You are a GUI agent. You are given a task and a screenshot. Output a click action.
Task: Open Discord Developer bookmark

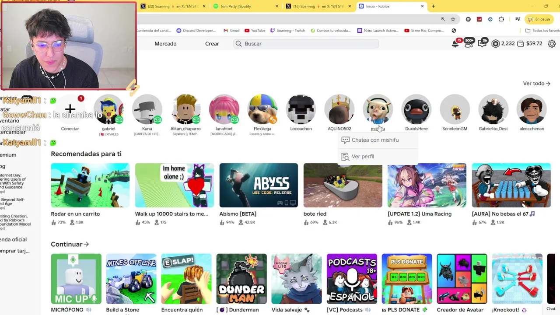[x=196, y=31]
